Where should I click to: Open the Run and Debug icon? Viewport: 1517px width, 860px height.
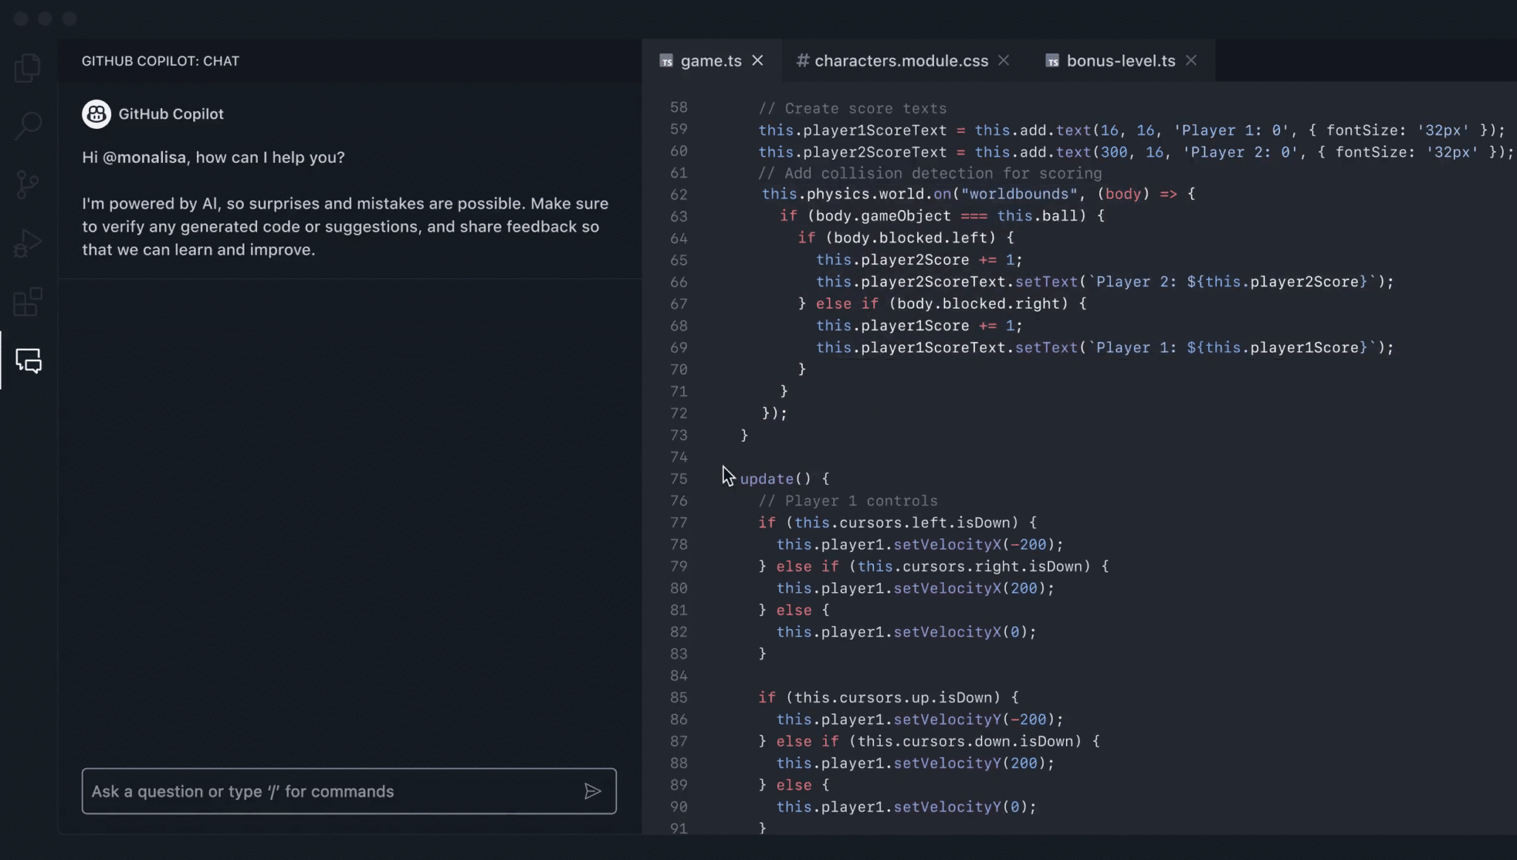(x=27, y=243)
